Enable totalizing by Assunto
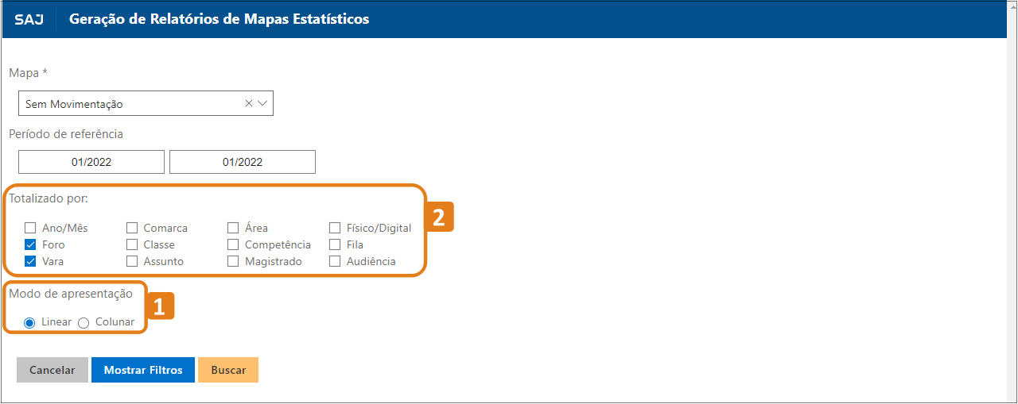The height and width of the screenshot is (404, 1018). click(132, 261)
